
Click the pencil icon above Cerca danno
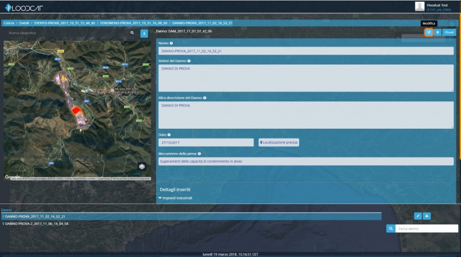(x=418, y=216)
